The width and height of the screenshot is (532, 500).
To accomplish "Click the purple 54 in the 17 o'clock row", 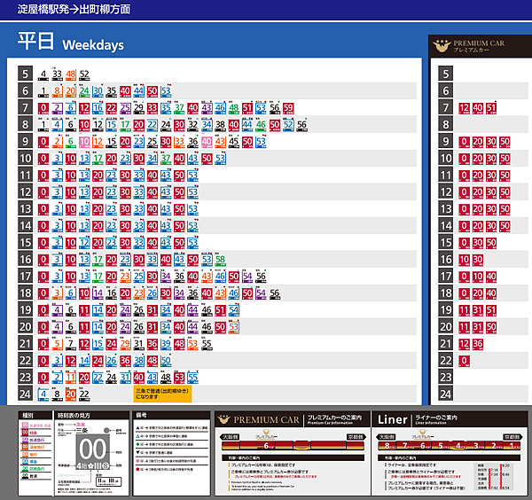I will (x=247, y=277).
